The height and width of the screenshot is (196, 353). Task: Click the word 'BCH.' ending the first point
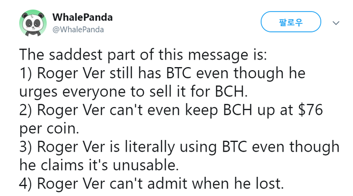click(231, 91)
